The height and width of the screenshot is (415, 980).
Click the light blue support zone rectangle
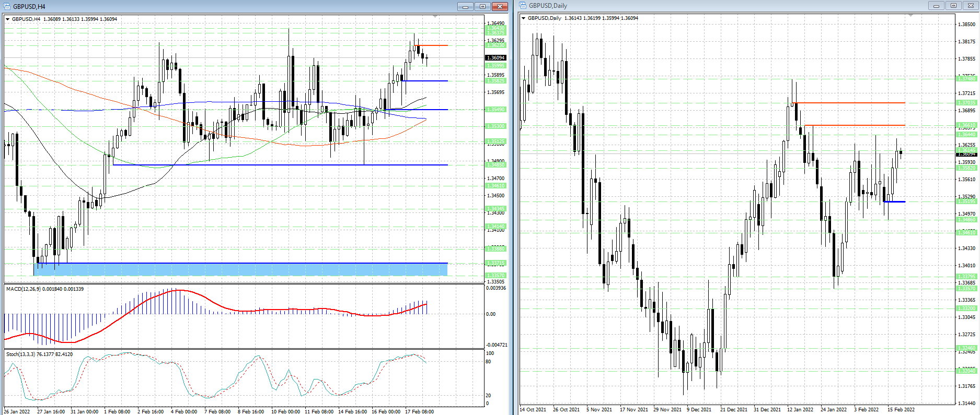coord(240,269)
